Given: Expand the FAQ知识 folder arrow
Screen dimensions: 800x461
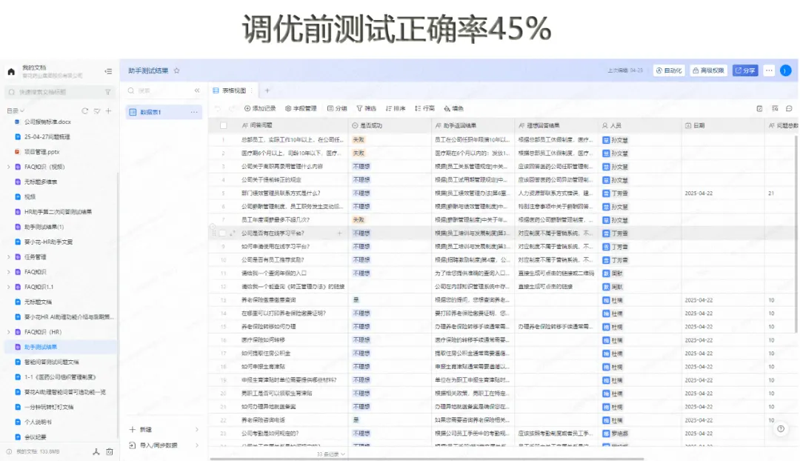Looking at the screenshot, I should coord(8,272).
